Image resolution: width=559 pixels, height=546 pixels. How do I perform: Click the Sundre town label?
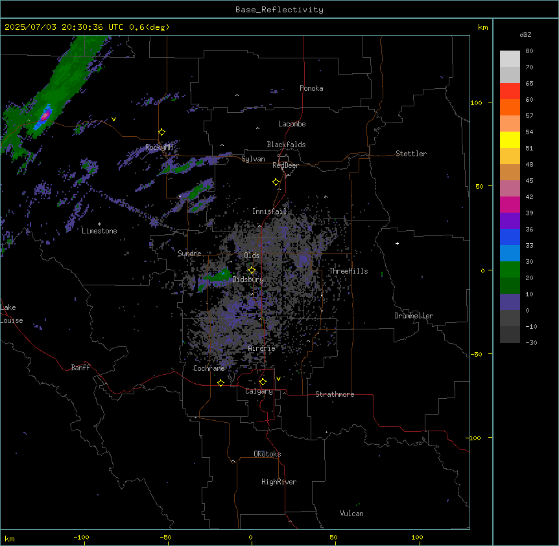pos(189,254)
